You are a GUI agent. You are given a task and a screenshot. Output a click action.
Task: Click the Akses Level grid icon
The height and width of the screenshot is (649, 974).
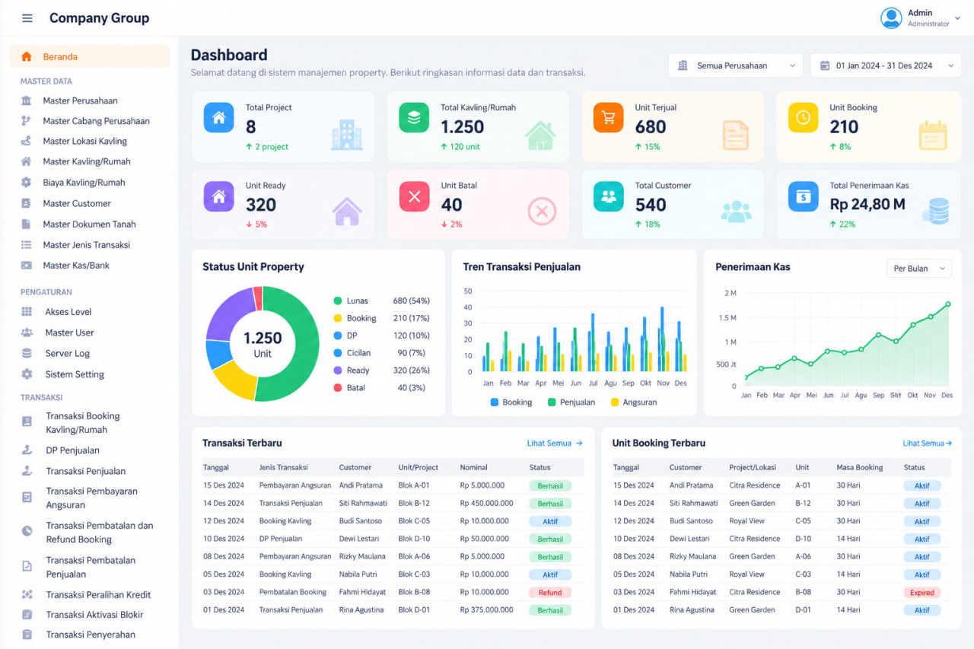27,312
